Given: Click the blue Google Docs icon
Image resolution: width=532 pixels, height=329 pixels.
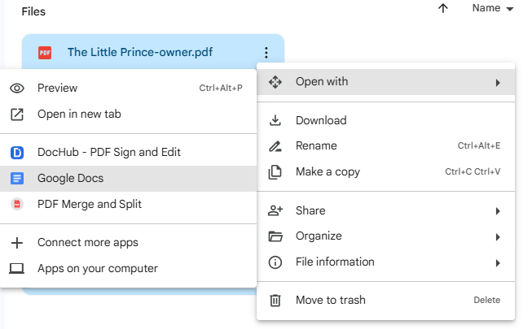Looking at the screenshot, I should coord(17,179).
